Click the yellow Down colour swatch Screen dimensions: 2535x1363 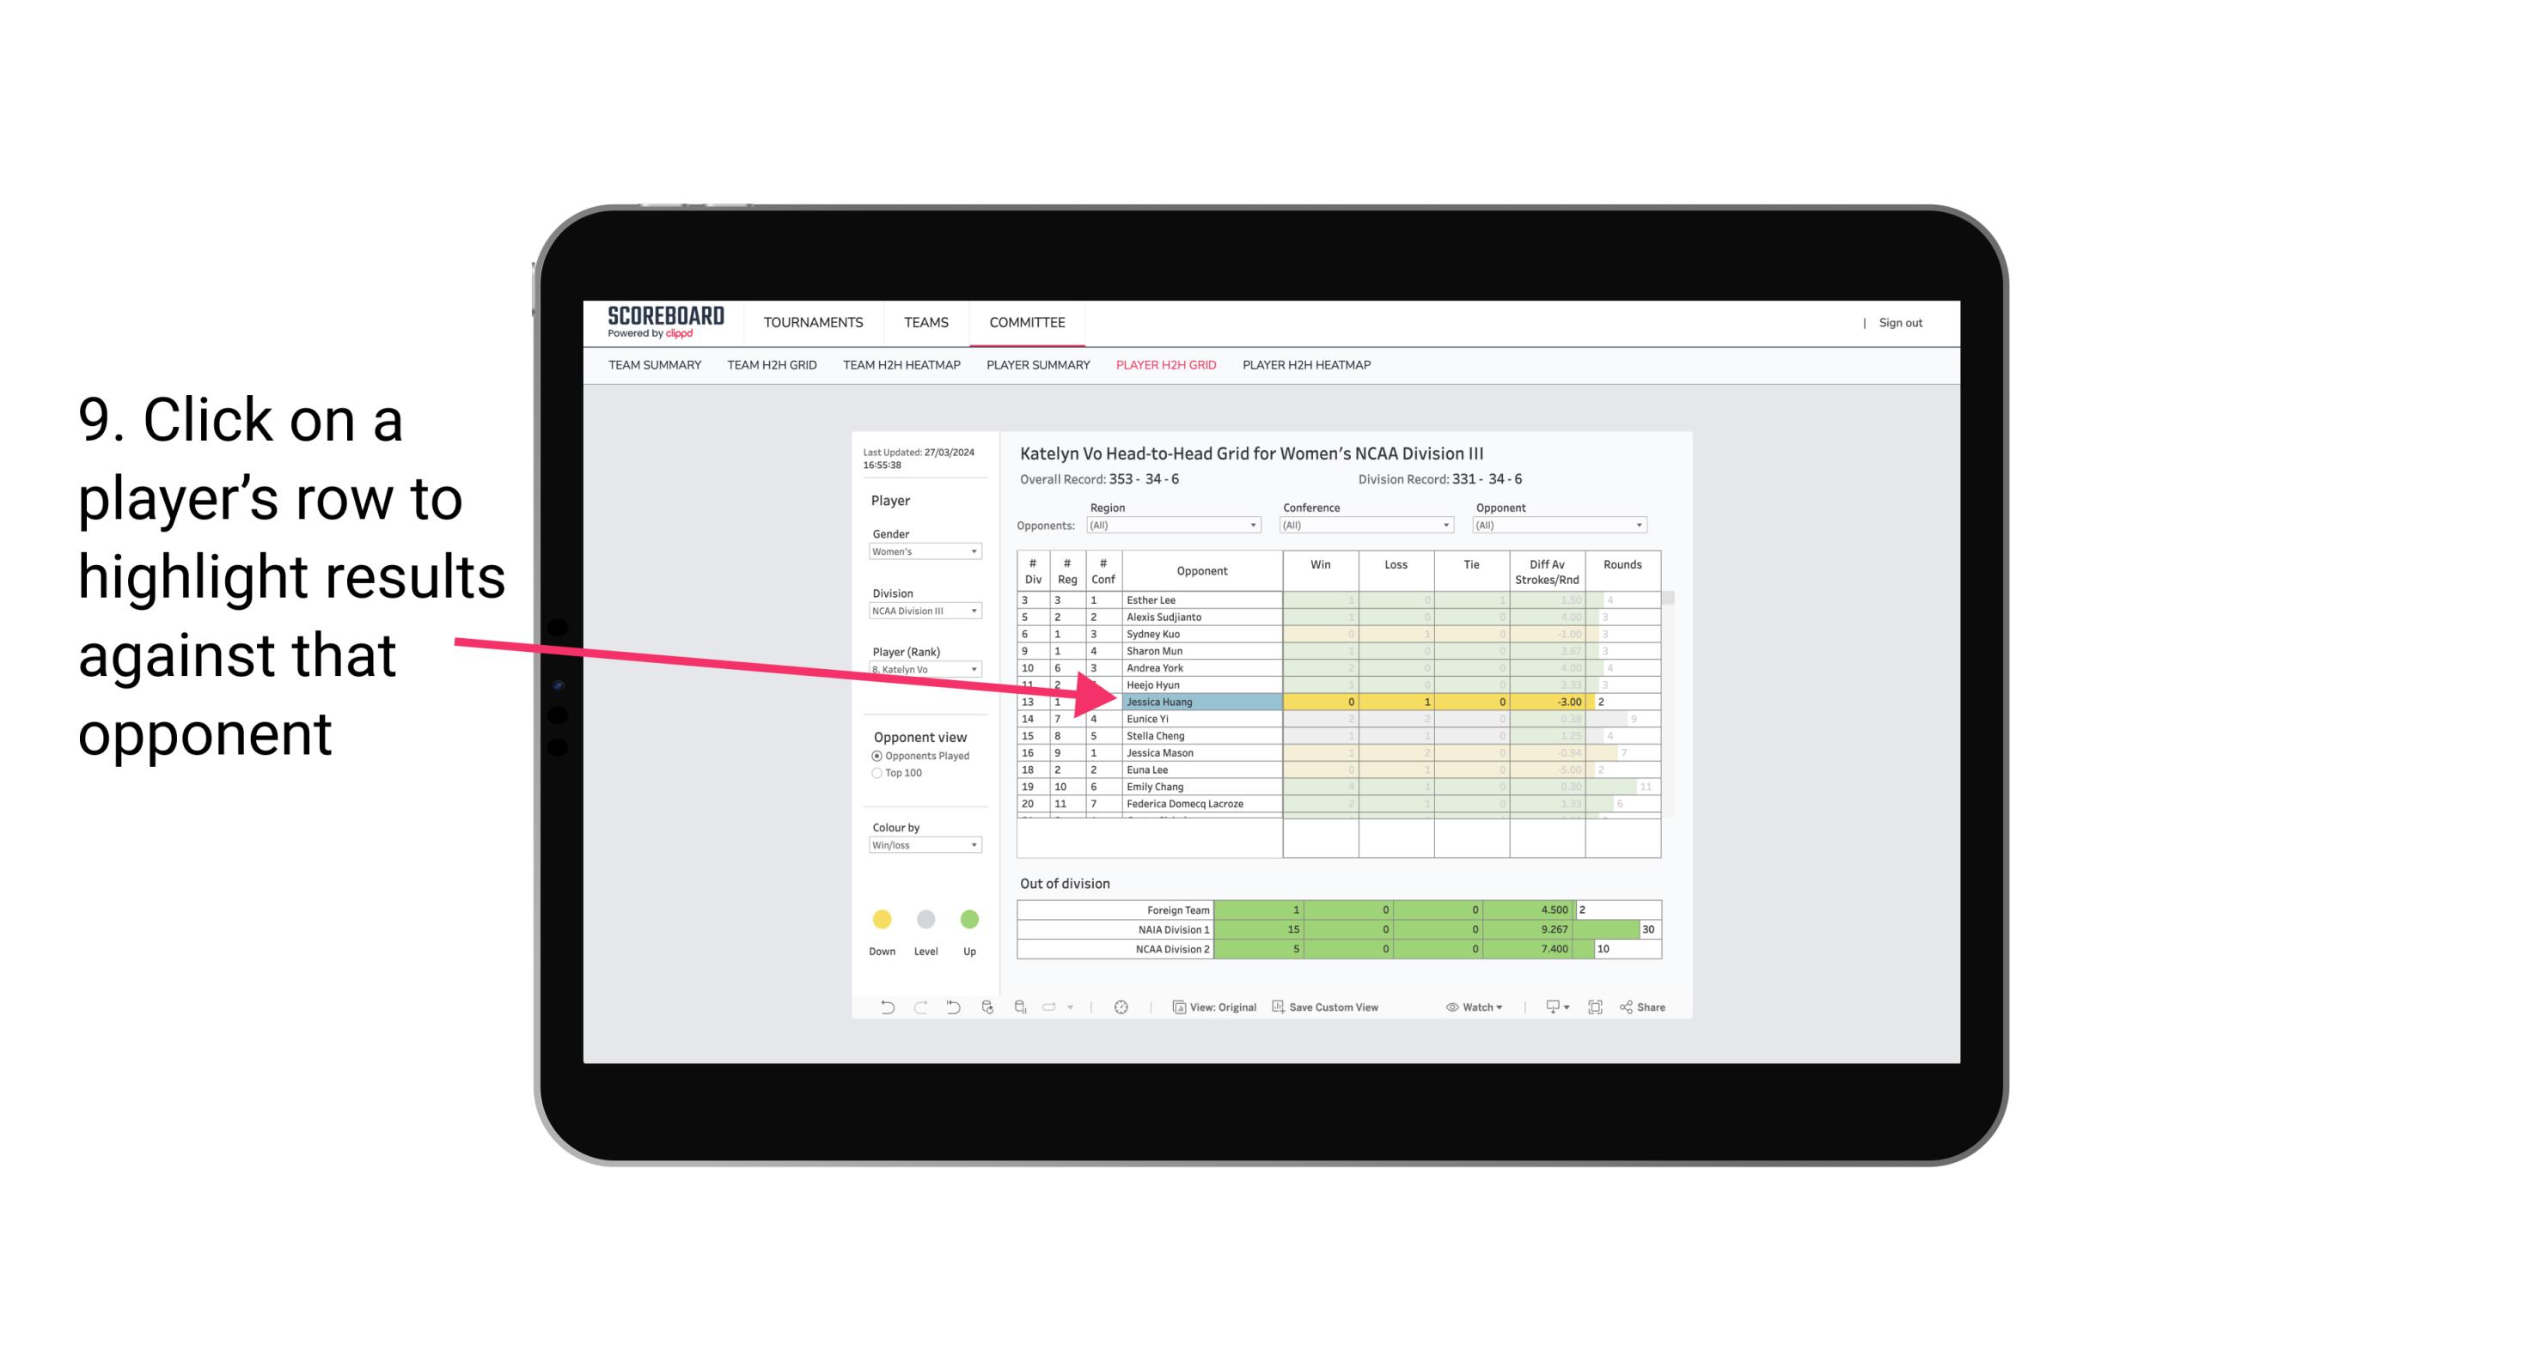click(x=882, y=920)
